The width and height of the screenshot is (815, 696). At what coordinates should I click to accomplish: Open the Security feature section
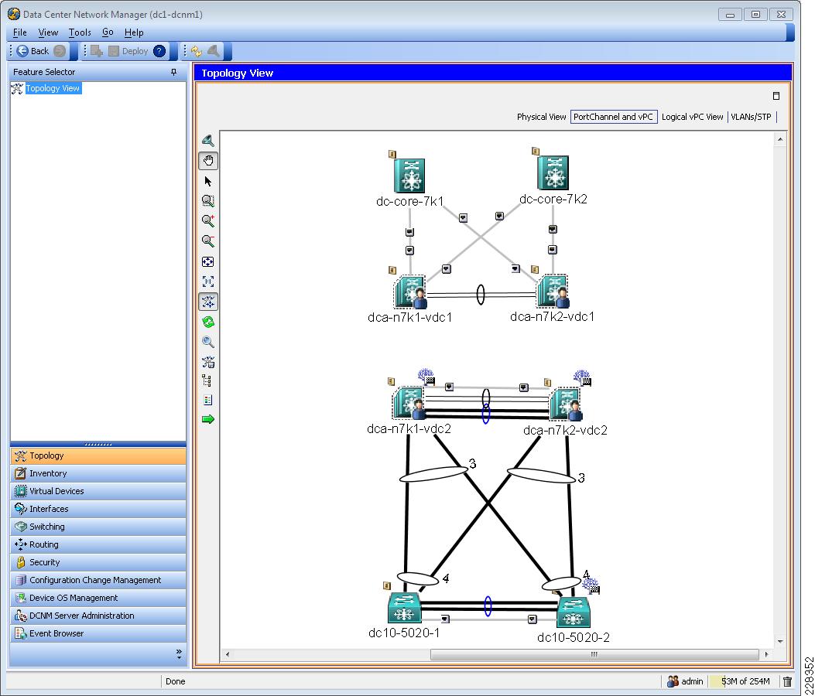pos(98,562)
